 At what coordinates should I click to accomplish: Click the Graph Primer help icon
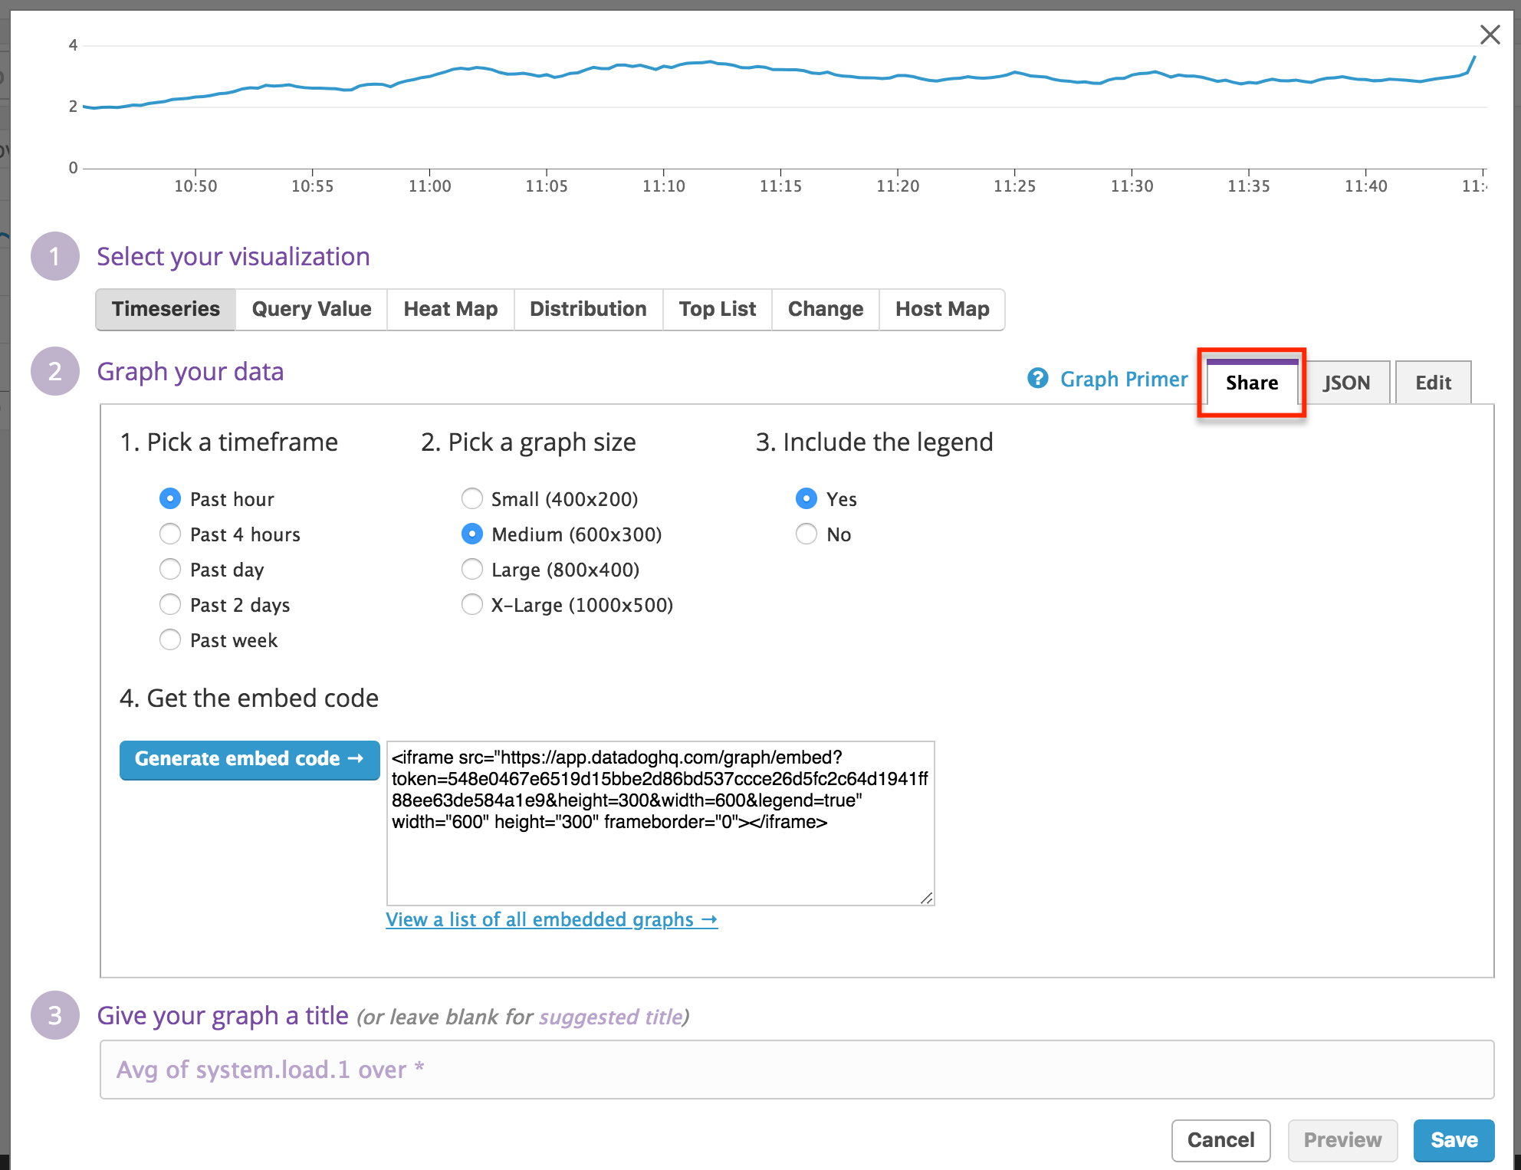(1037, 379)
